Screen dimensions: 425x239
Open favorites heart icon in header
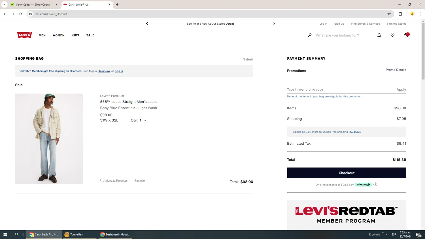point(392,35)
